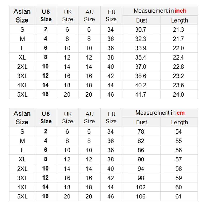The image size is (207, 207).
Task: Click the 78 bust cell in cm table
Action: point(141,131)
